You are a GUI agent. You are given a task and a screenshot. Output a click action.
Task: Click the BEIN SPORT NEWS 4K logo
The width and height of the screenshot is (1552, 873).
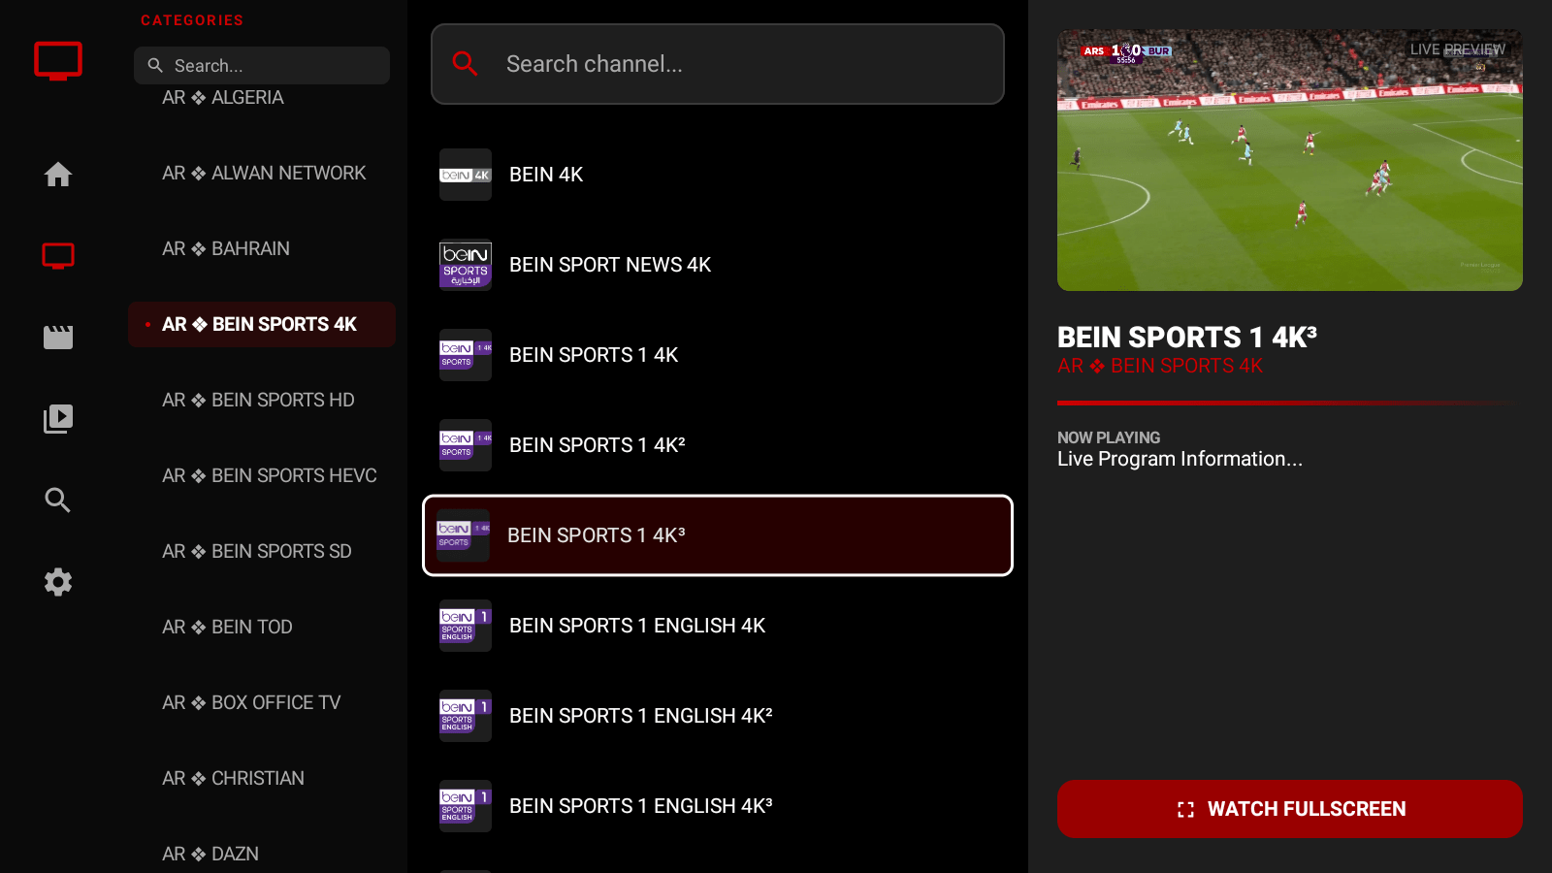(x=466, y=265)
